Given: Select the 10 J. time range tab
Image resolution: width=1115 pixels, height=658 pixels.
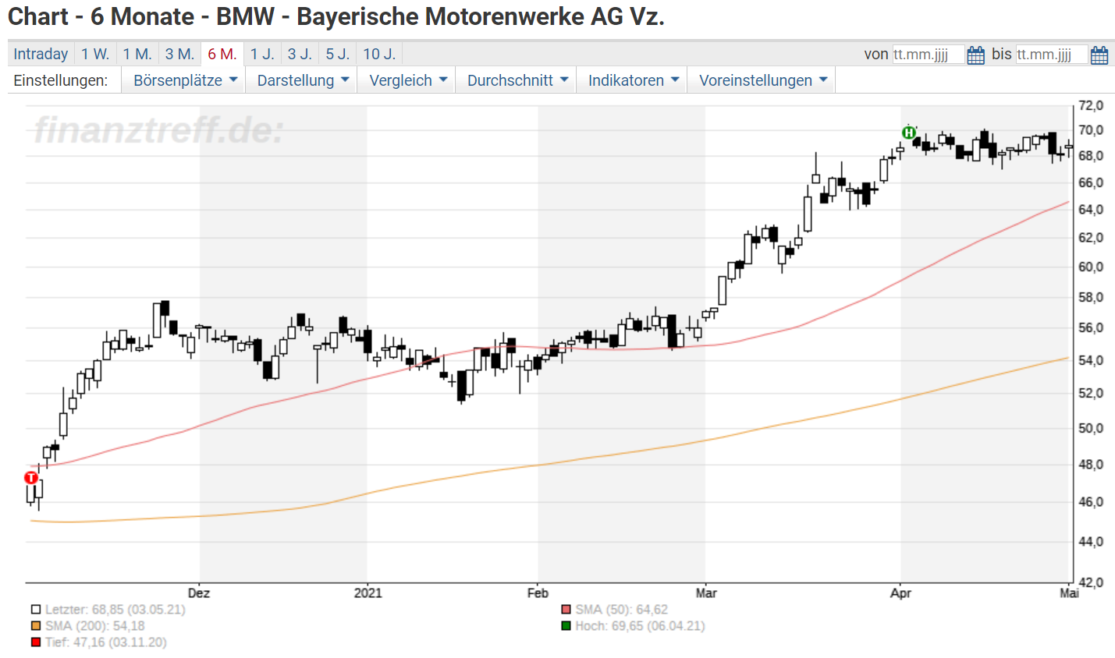Looking at the screenshot, I should (380, 54).
